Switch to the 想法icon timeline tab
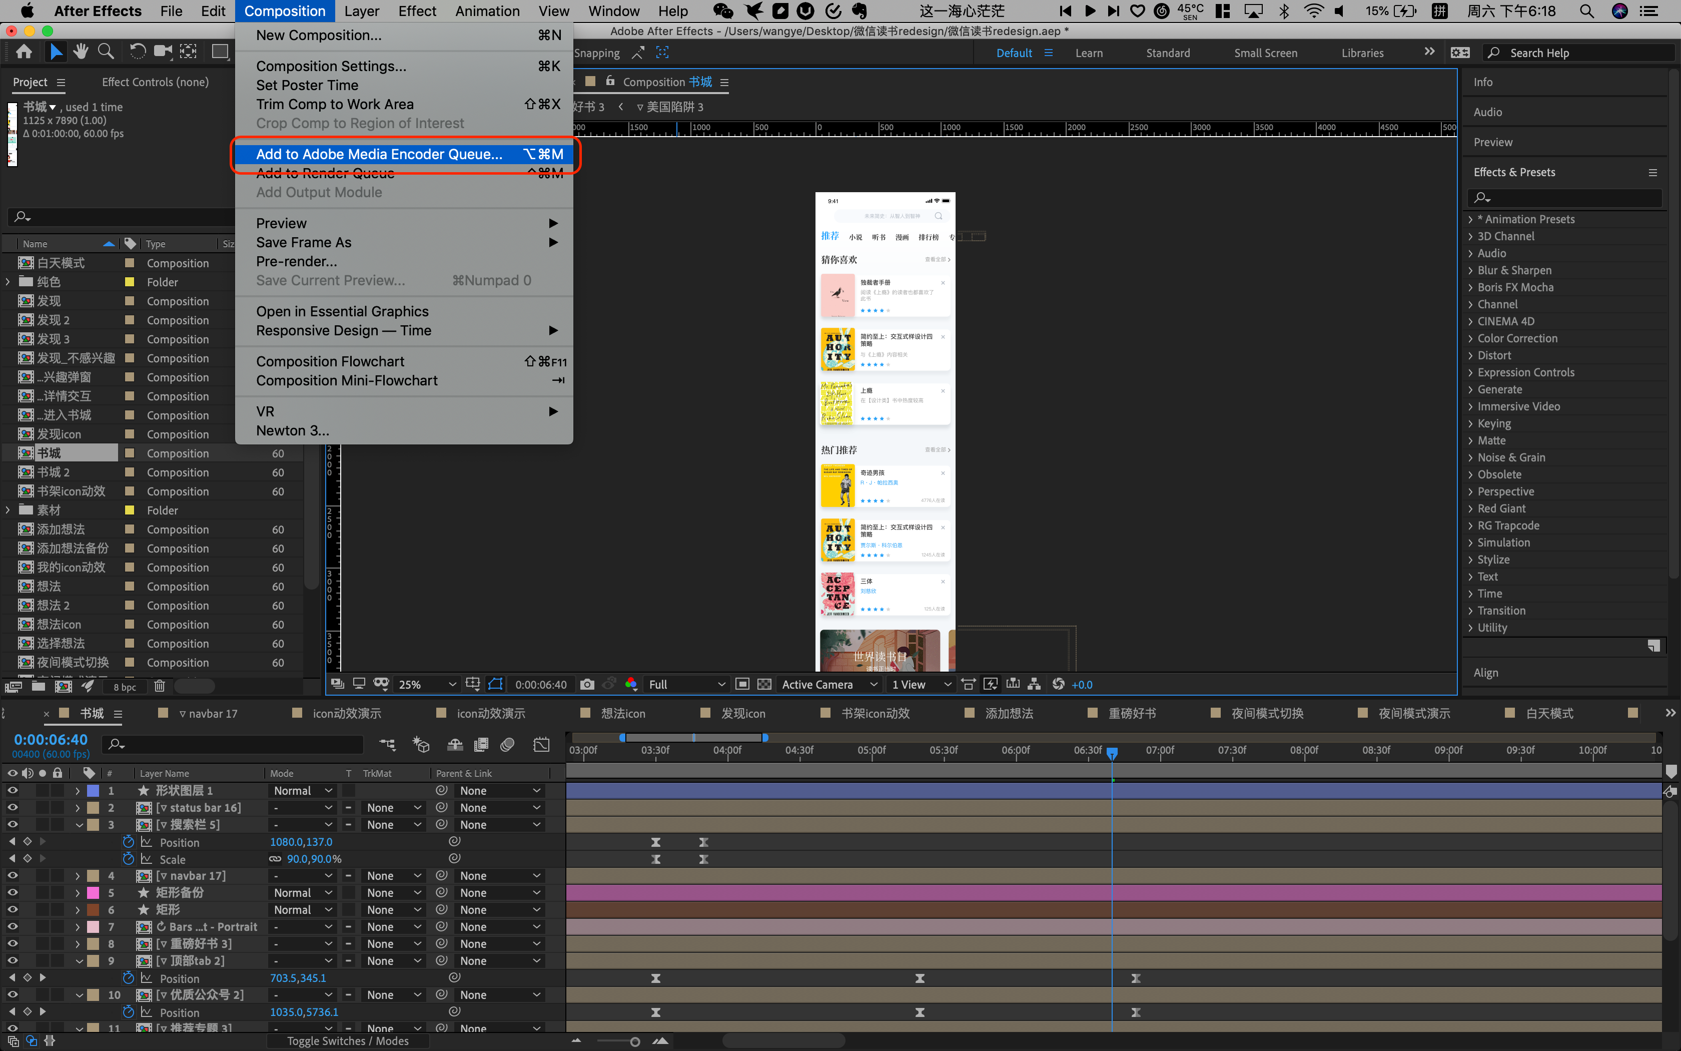 (622, 713)
